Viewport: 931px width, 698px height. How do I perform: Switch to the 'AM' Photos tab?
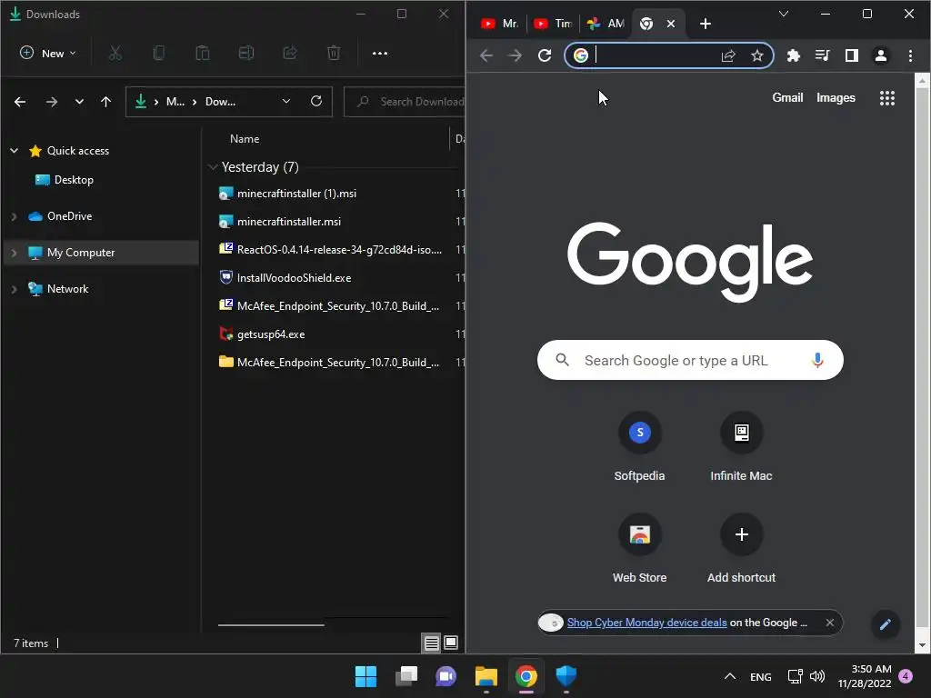coord(605,24)
